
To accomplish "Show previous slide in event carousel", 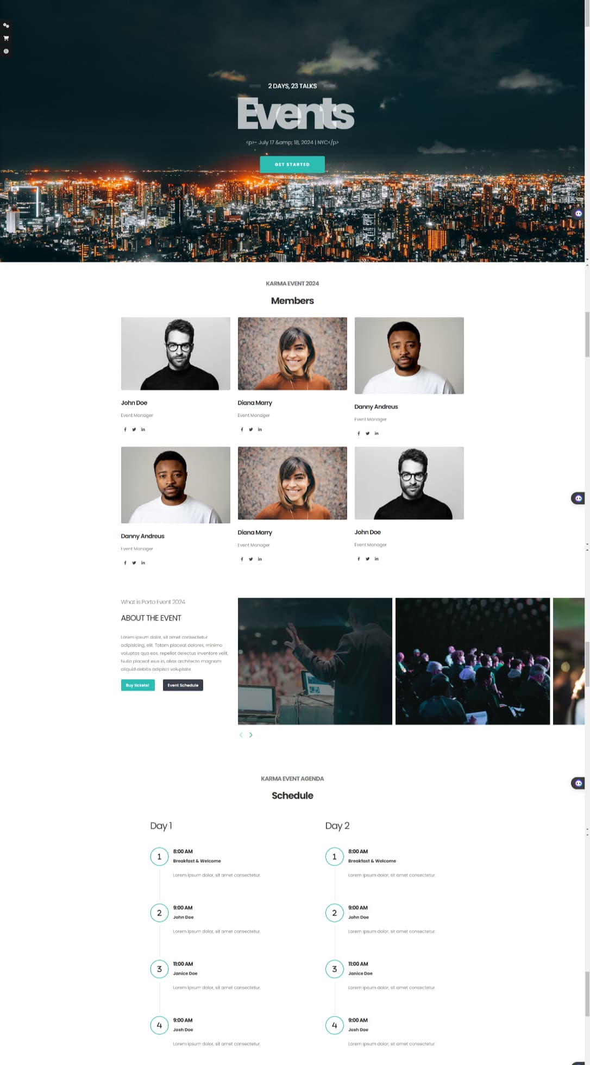I will [241, 735].
